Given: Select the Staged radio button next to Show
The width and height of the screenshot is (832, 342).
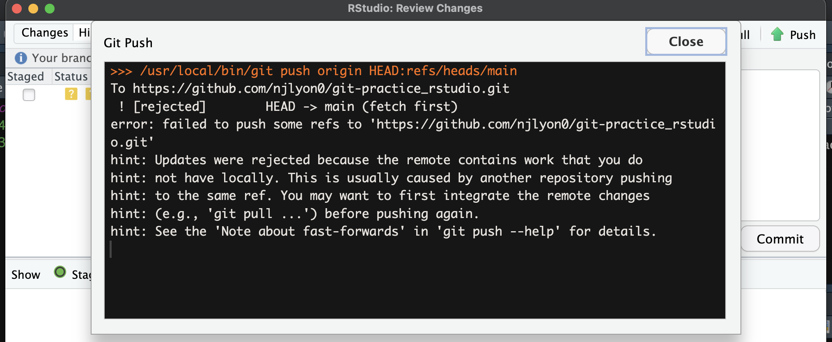Looking at the screenshot, I should pyautogui.click(x=60, y=272).
